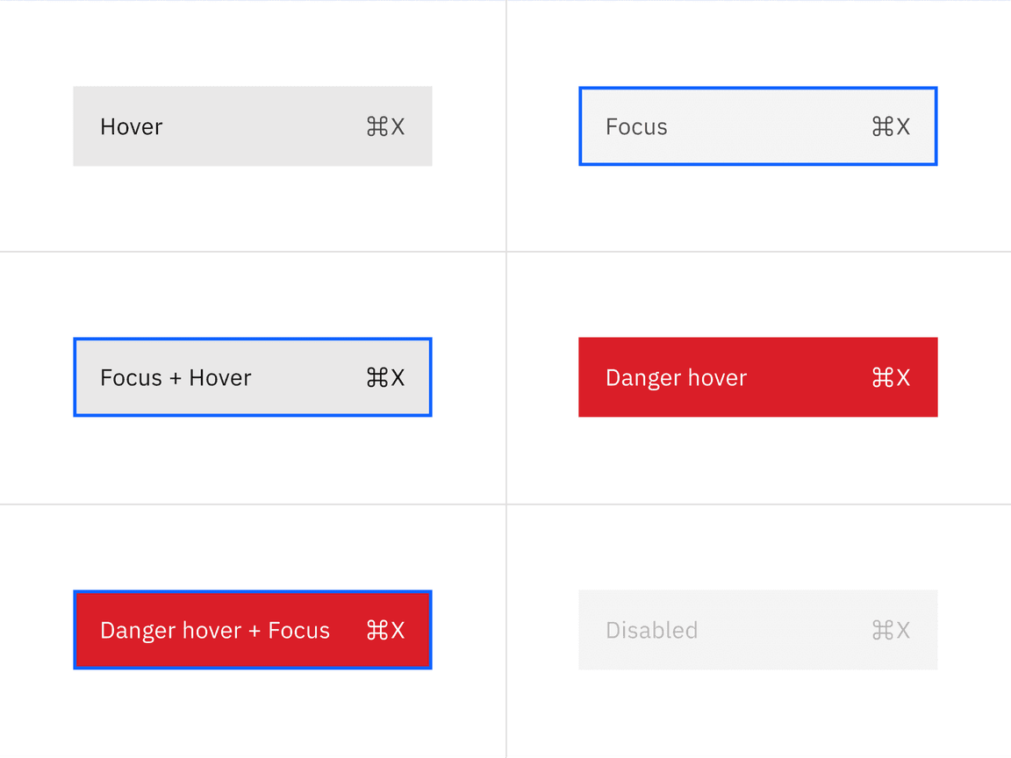The height and width of the screenshot is (758, 1011).
Task: Click the ⌘X shortcut icon on Focus item
Action: click(890, 126)
